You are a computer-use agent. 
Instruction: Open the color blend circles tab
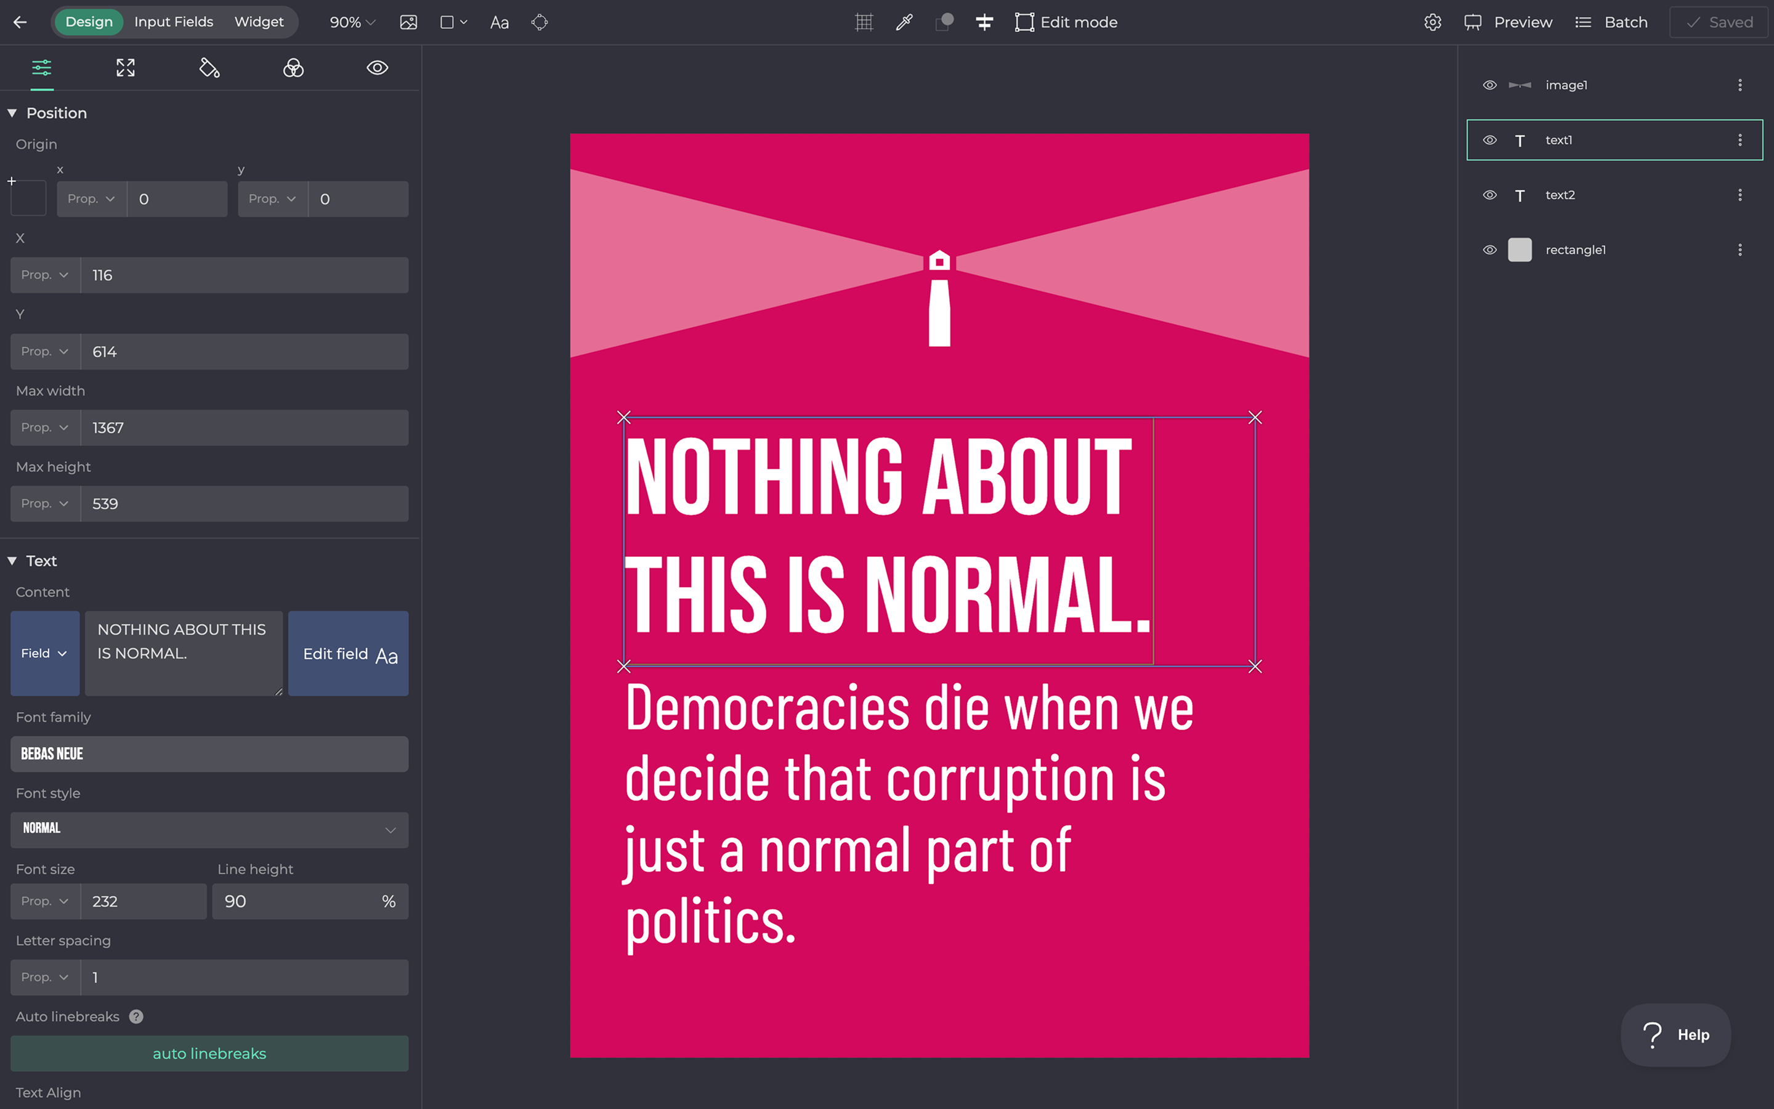[293, 68]
